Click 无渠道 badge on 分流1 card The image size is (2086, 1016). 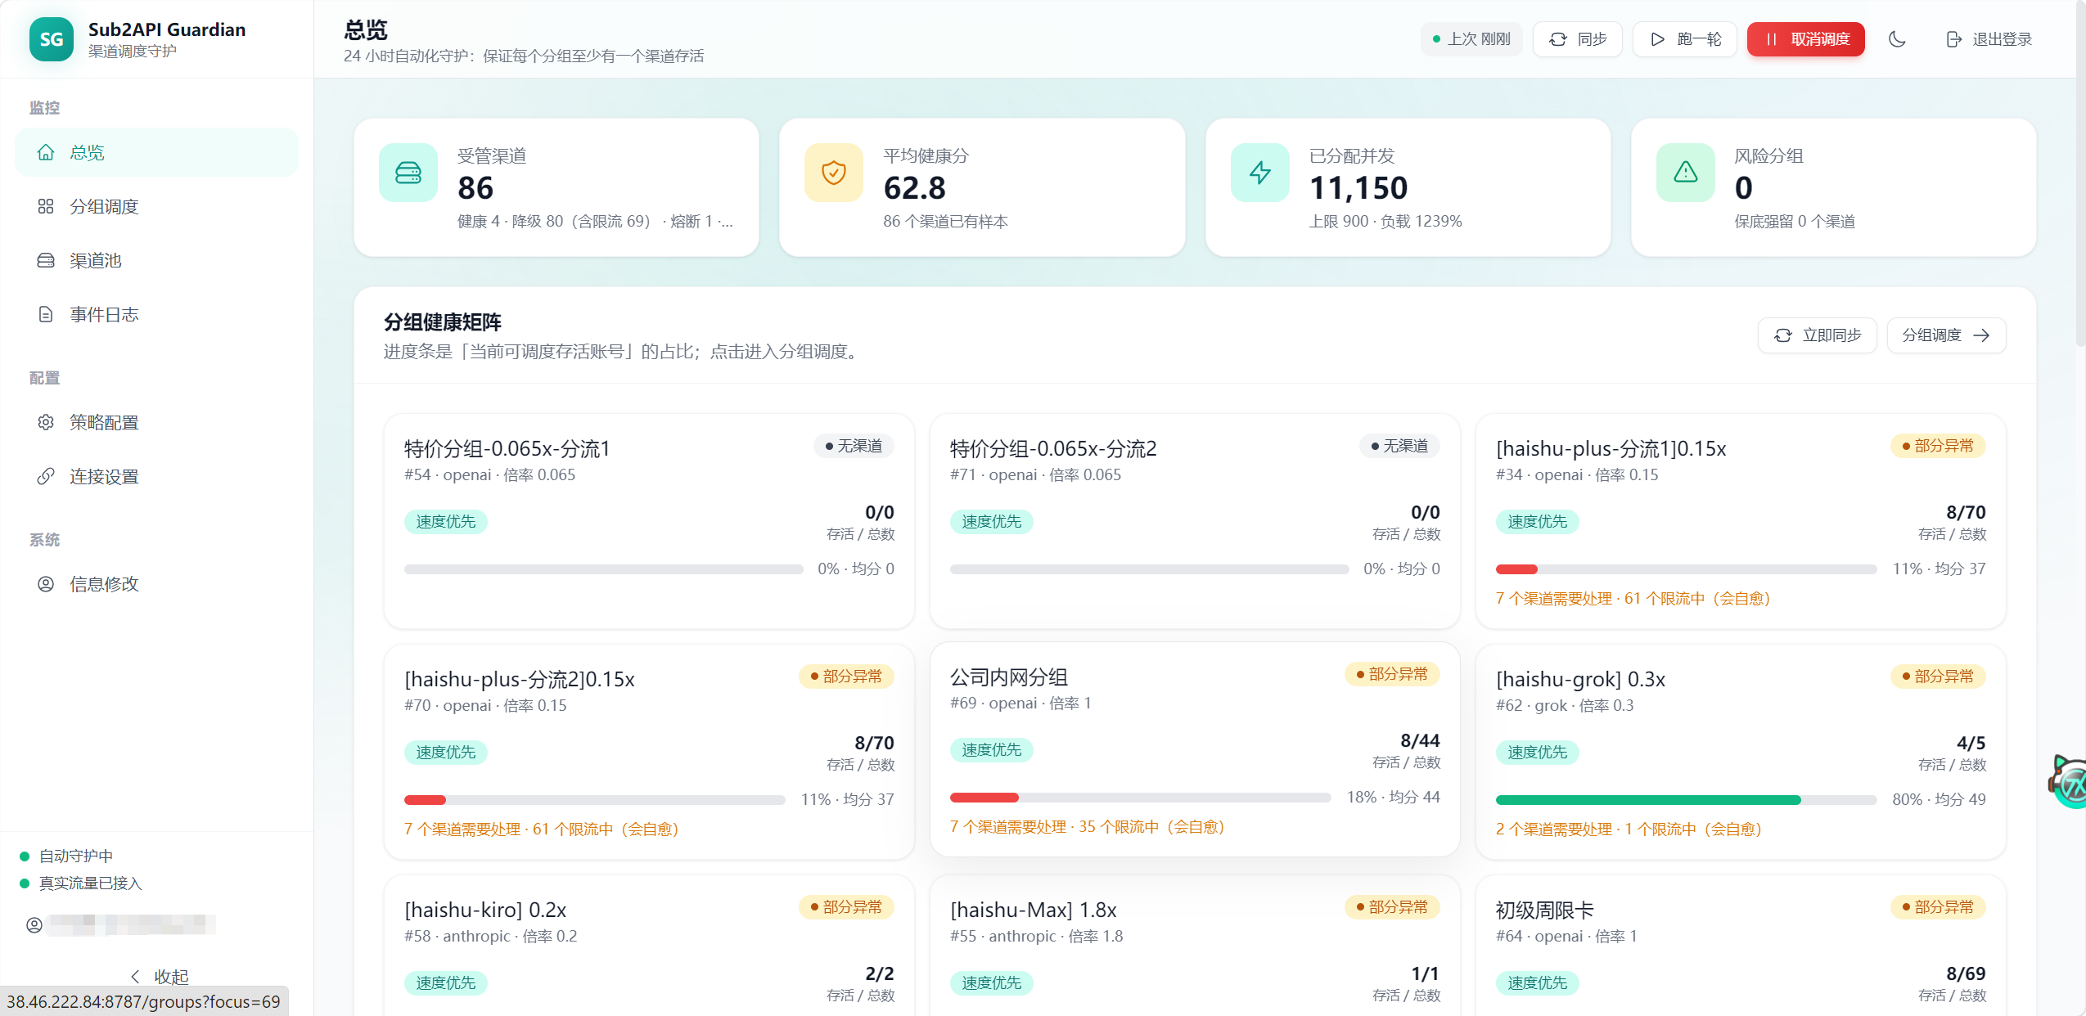pyautogui.click(x=854, y=446)
